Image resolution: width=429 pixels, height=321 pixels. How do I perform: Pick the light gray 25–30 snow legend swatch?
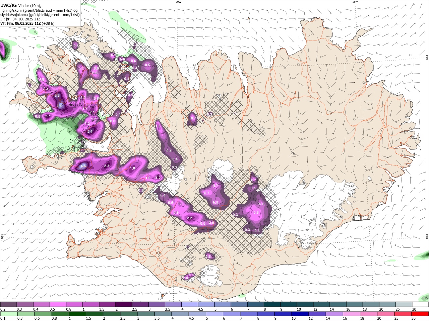[x=404, y=305]
